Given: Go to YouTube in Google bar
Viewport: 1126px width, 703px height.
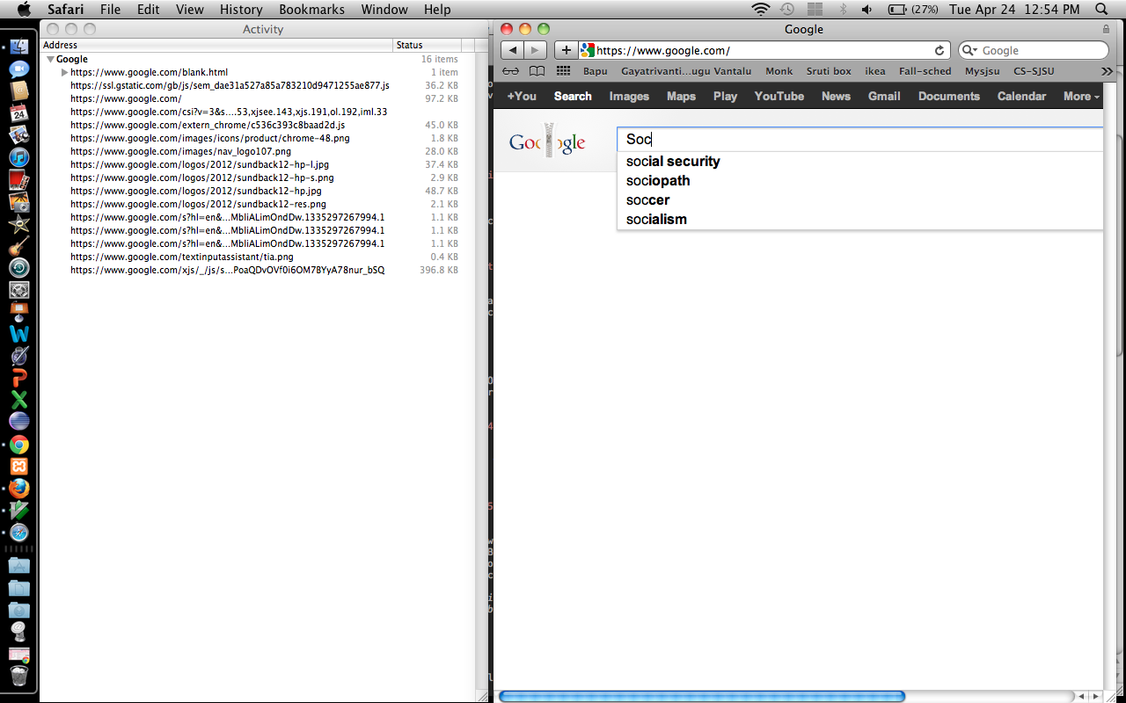Looking at the screenshot, I should 779,96.
